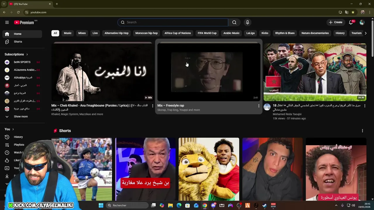Click the Watch later clock icon
Viewport: 374px width, 210px height.
[7, 153]
